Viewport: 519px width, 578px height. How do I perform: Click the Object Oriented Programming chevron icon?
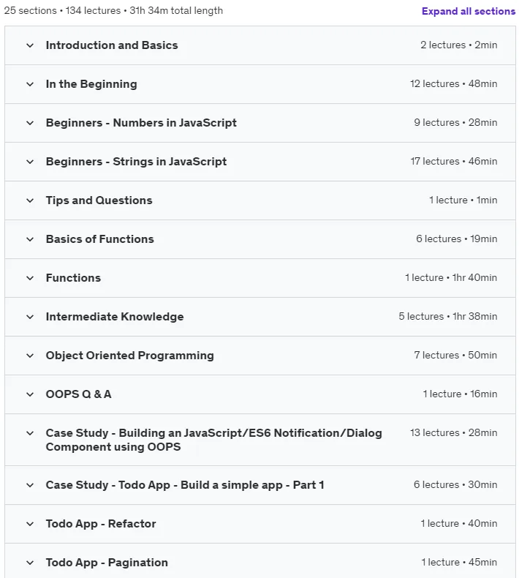[x=30, y=356]
